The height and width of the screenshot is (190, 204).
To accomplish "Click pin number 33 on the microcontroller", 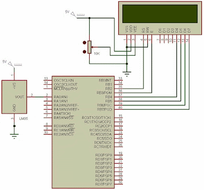I will (x=120, y=78).
